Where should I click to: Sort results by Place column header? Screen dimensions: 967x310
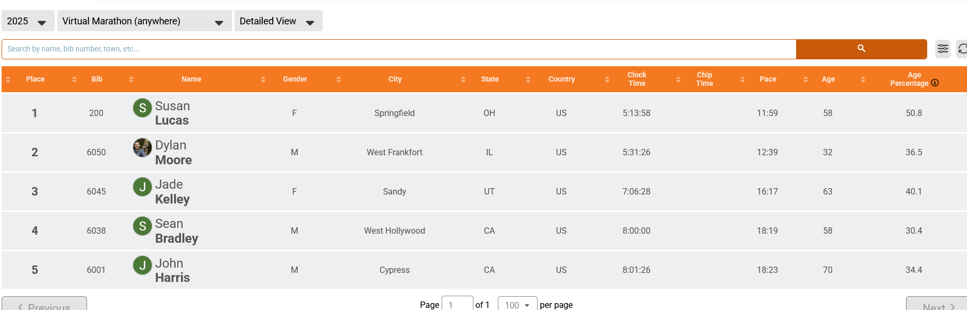(35, 79)
